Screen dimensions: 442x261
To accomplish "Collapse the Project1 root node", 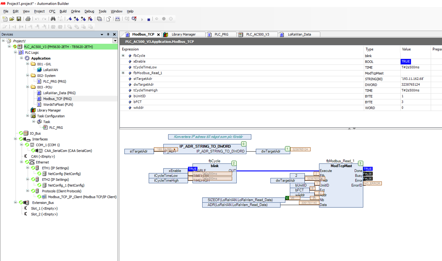I will (x=3, y=41).
